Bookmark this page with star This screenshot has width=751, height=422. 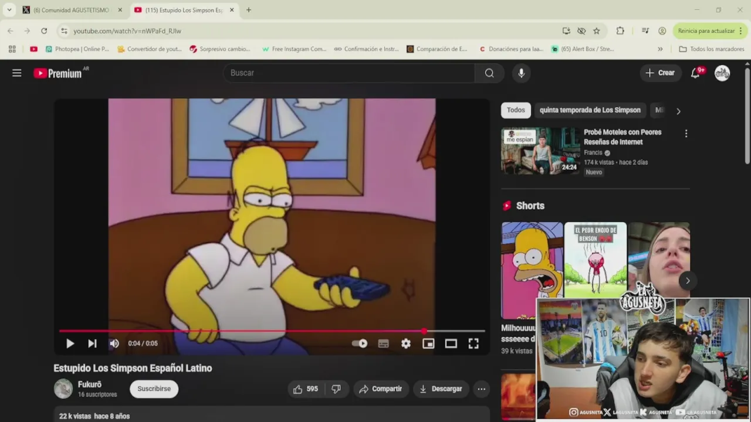(x=596, y=31)
